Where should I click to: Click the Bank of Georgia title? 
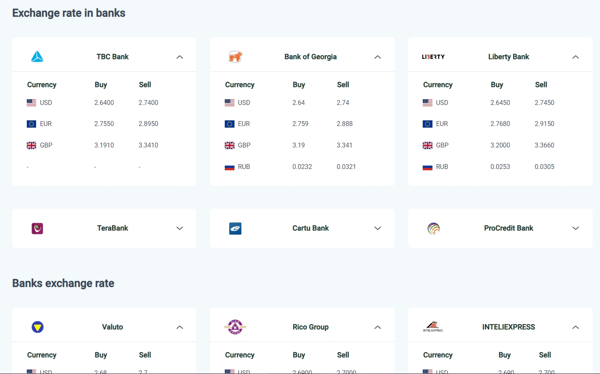[x=311, y=57]
